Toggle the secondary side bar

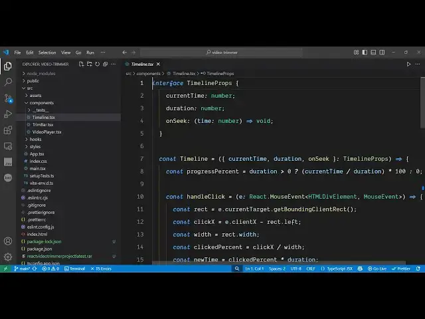382,52
